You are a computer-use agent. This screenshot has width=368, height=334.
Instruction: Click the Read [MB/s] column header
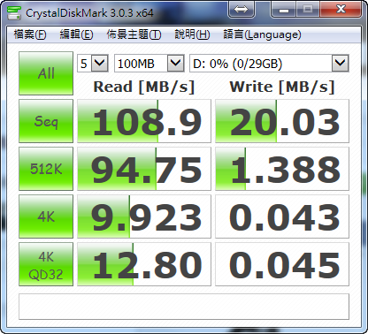(x=144, y=87)
